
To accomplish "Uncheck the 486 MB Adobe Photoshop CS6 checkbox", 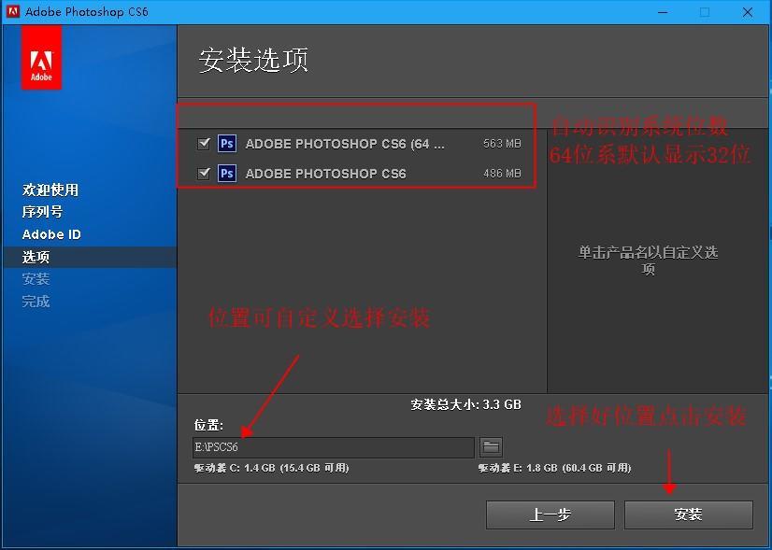I will point(204,174).
